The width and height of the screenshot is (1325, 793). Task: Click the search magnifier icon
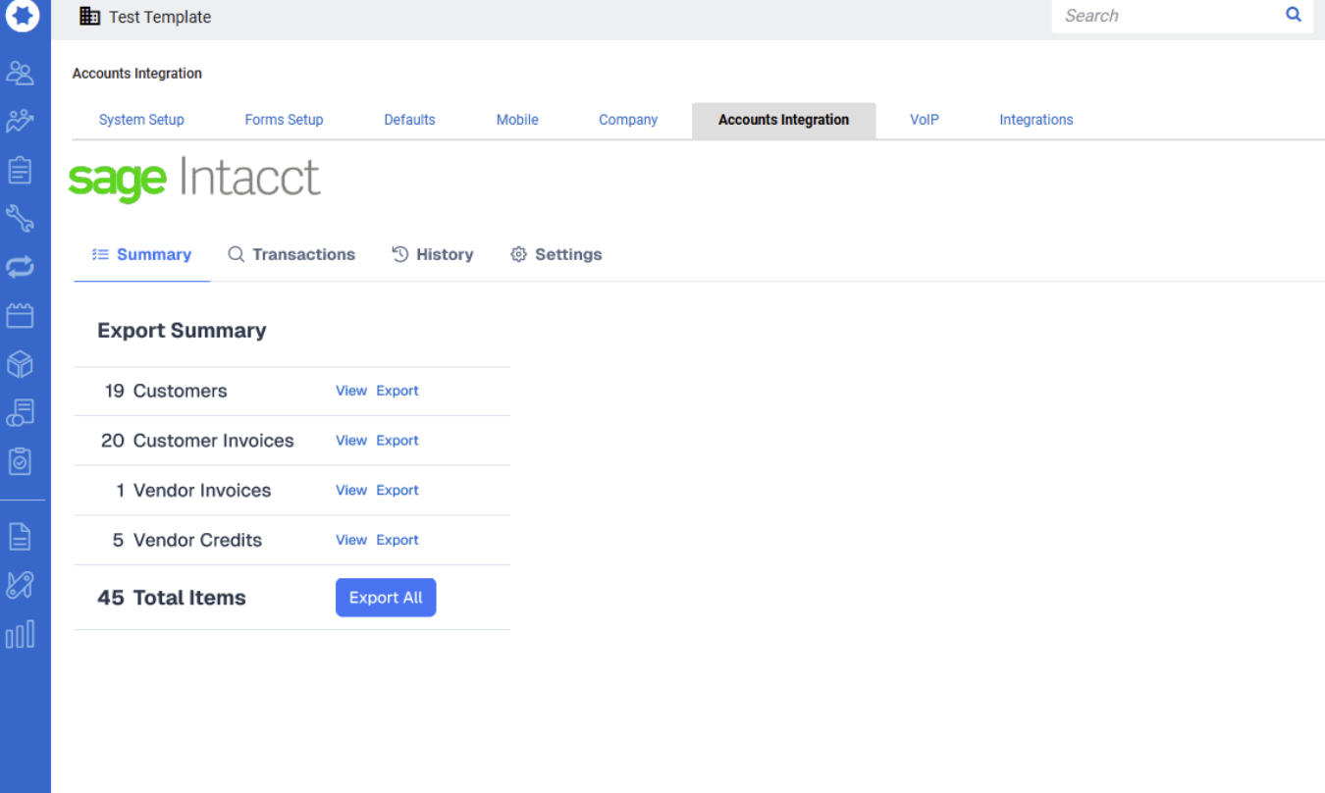click(x=1294, y=15)
